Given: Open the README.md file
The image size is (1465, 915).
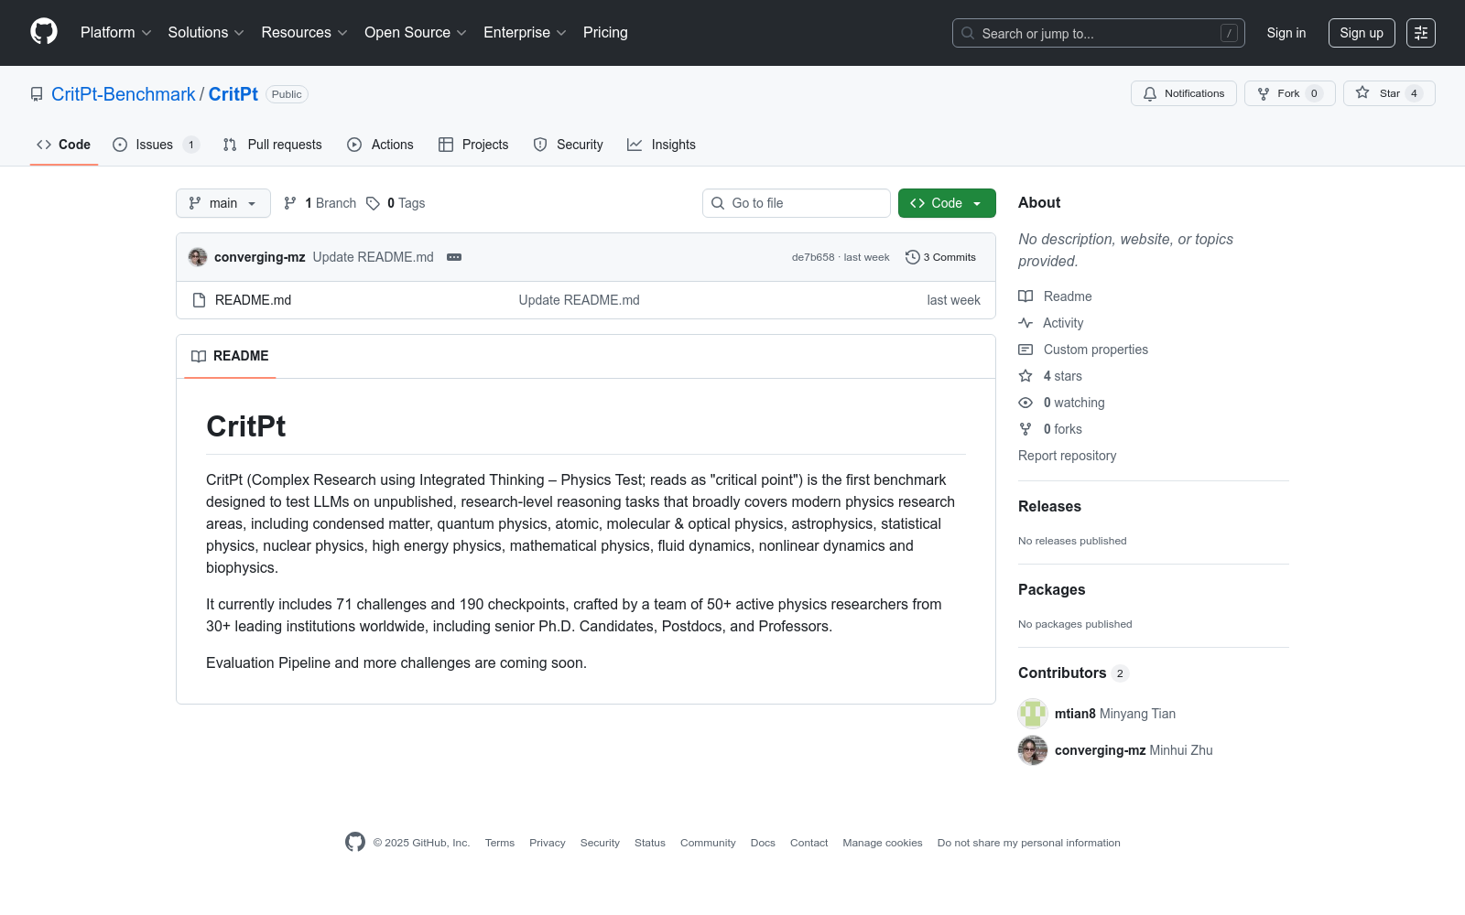Looking at the screenshot, I should (253, 300).
